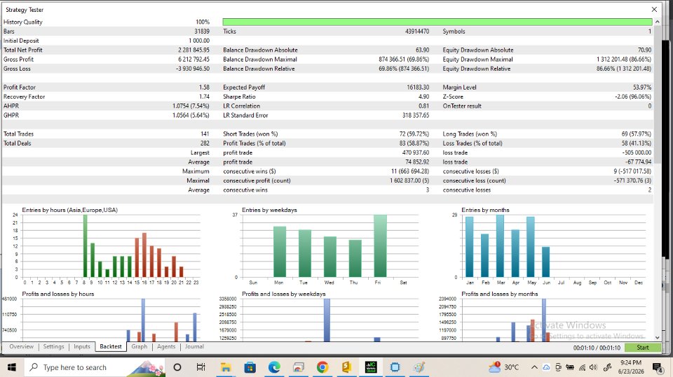Open Microsoft Store from taskbar

[x=250, y=367]
